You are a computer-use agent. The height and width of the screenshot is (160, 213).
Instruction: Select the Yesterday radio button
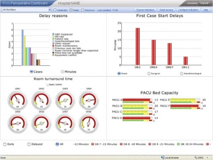pos(55,10)
